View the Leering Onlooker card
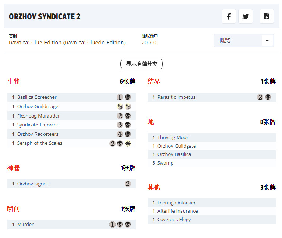The height and width of the screenshot is (238, 282). pos(176,203)
